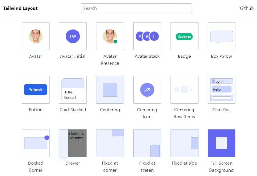This screenshot has width=257, height=176.
Task: Open the Card Stacked layout tile
Action: [x=73, y=90]
